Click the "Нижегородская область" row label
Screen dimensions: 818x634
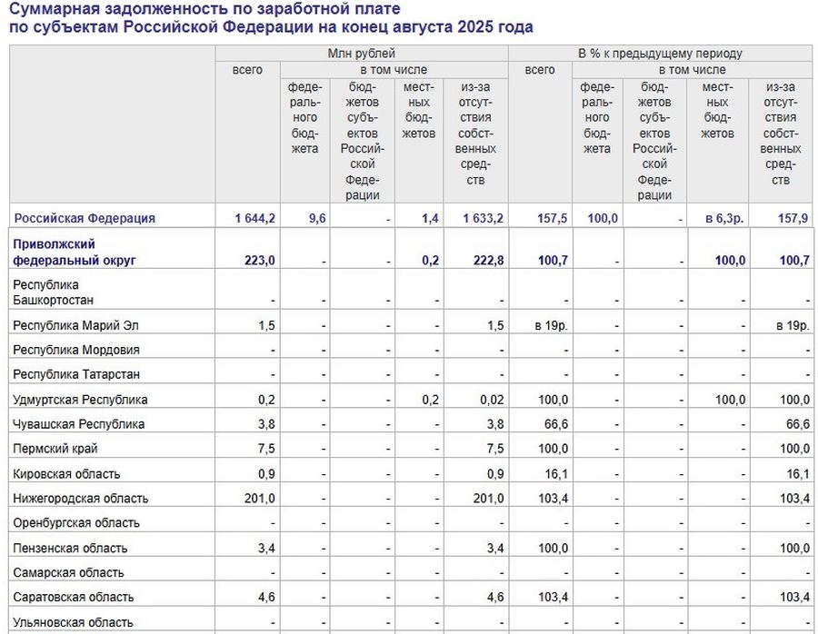[81, 499]
